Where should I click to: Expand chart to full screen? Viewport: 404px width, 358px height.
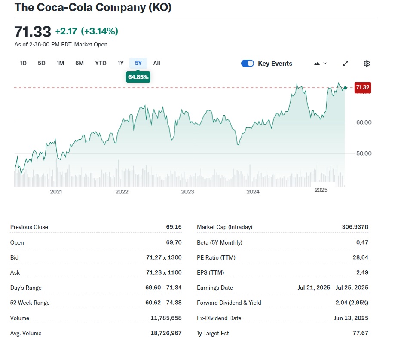click(x=346, y=64)
